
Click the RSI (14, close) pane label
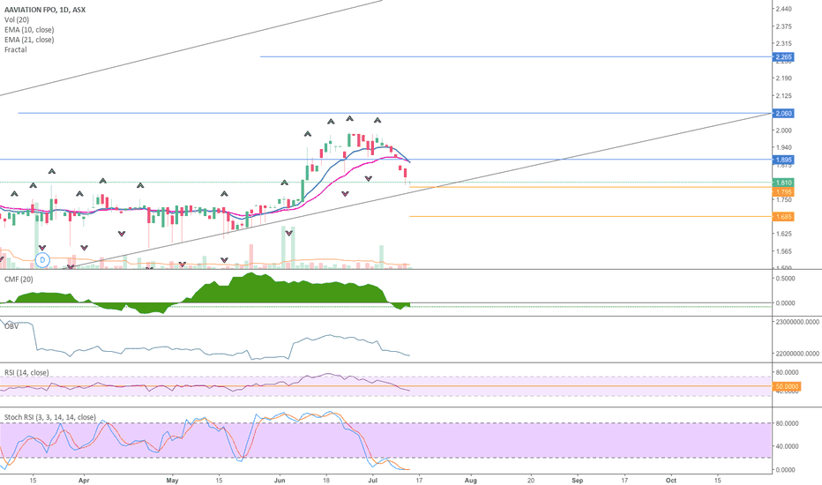point(26,372)
